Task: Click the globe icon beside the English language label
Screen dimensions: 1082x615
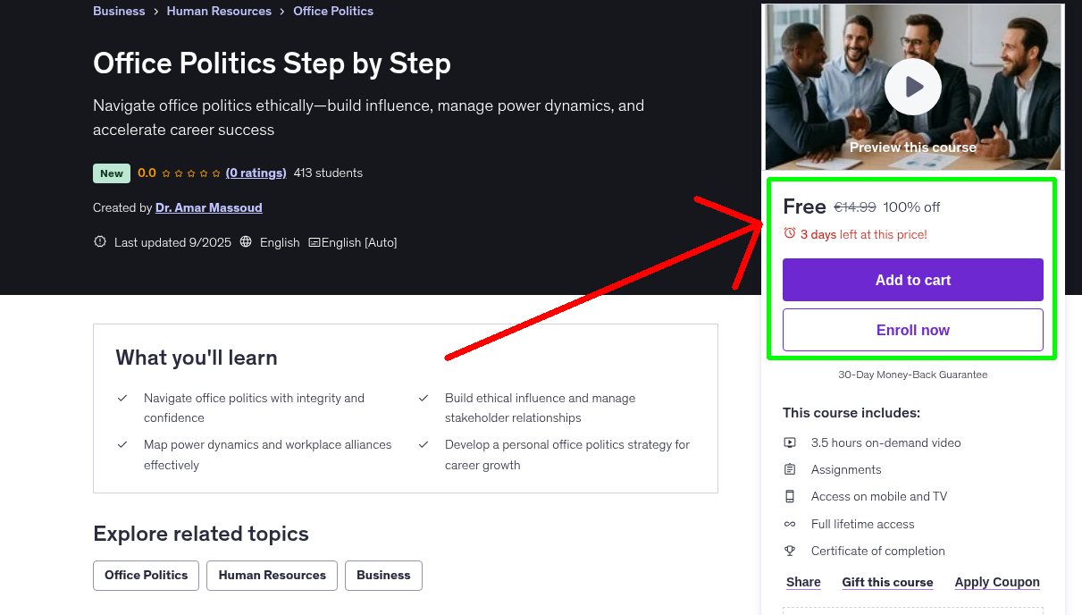Action: pos(245,241)
